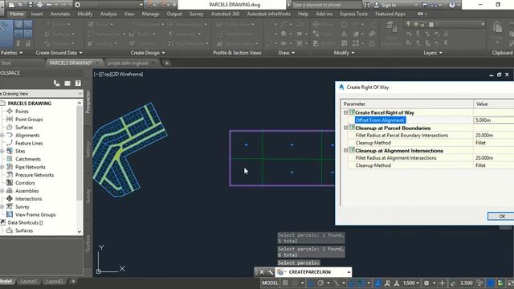Image resolution: width=514 pixels, height=289 pixels.
Task: Click the Feature Lines icon in the tree
Action: pos(10,143)
